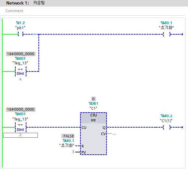Select the upper DInt equal comparator
This screenshot has height=170, width=188.
pyautogui.click(x=21, y=71)
